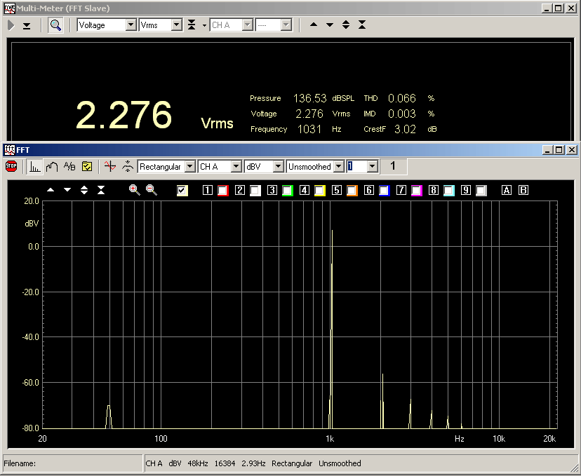
Task: Click the red crosshair cursor icon
Action: point(109,167)
